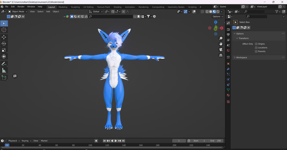Click the End frame 250 field
Viewport: 287px width, 150px height.
pos(215,141)
